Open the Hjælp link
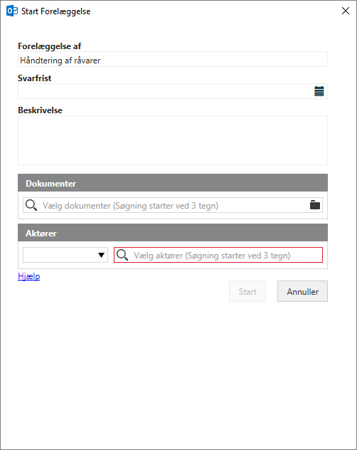The image size is (357, 450). 29,276
